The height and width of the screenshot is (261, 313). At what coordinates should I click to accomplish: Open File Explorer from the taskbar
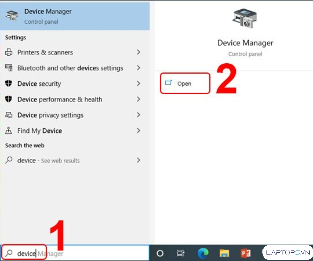[224, 253]
